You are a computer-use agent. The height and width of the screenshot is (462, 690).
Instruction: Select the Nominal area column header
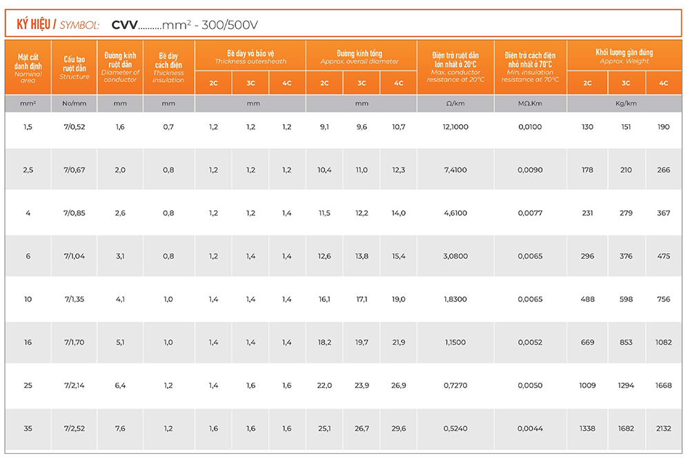tap(28, 67)
